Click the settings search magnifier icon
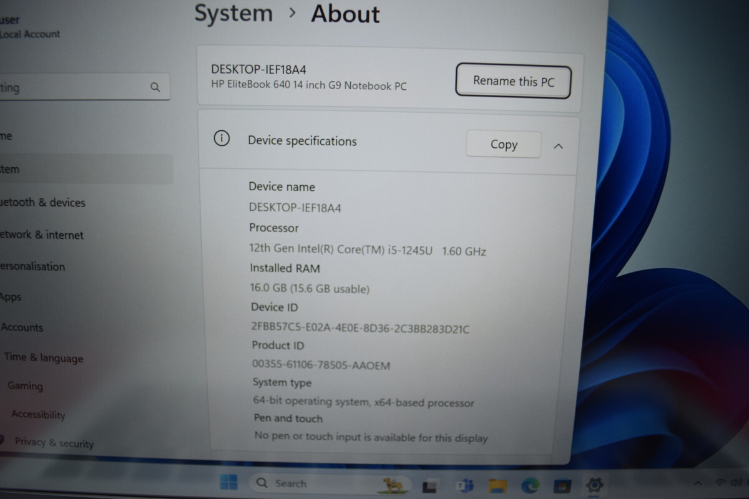 tap(155, 87)
